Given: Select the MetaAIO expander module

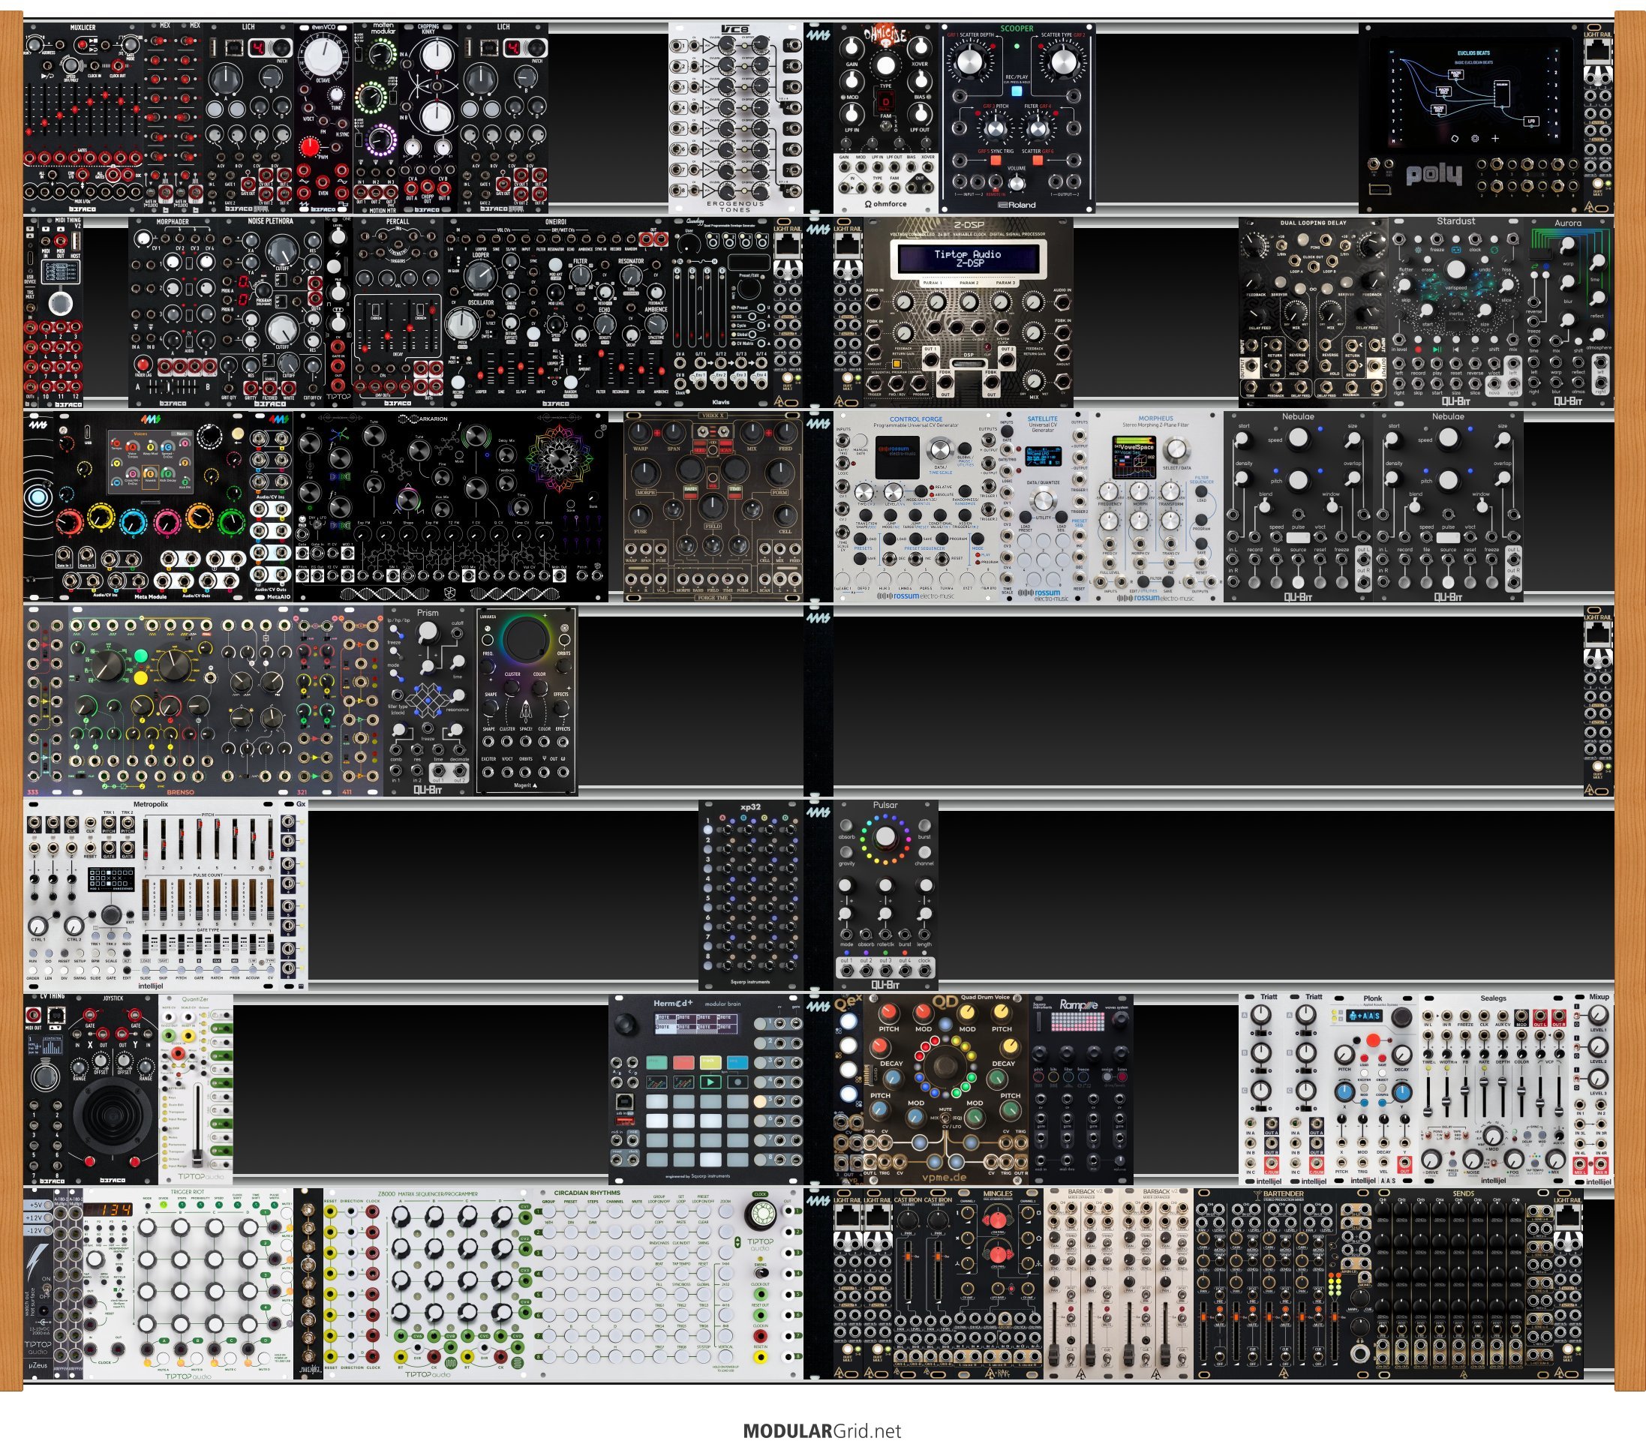Looking at the screenshot, I should (271, 507).
